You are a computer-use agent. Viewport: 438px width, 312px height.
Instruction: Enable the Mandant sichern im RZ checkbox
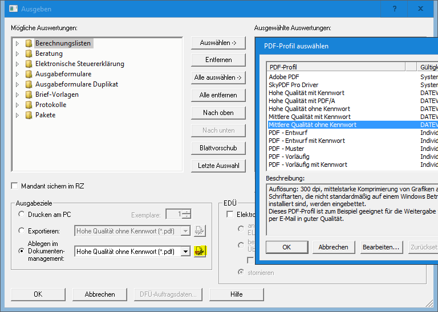15,186
